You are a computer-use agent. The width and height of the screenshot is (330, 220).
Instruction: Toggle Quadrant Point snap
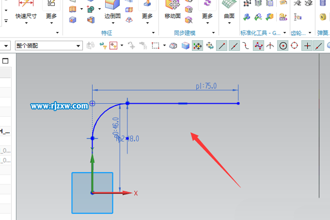tap(294, 46)
